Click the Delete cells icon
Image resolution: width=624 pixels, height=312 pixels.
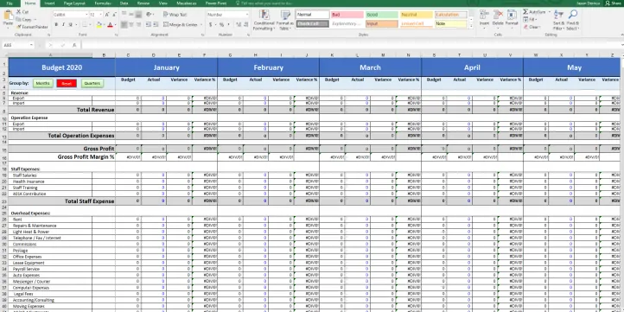pyautogui.click(x=498, y=15)
